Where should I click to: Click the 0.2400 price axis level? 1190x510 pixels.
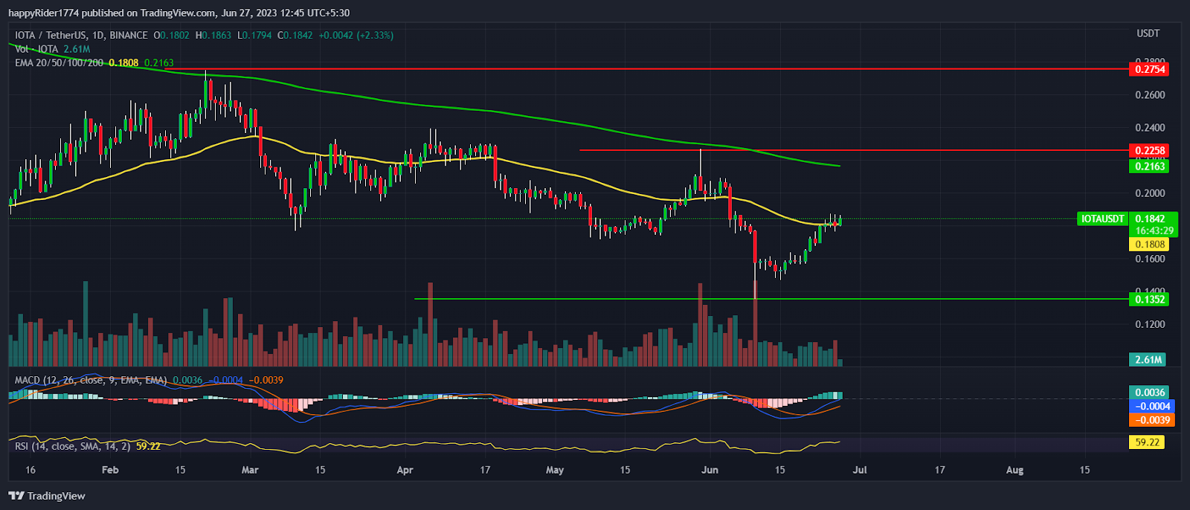pos(1150,128)
